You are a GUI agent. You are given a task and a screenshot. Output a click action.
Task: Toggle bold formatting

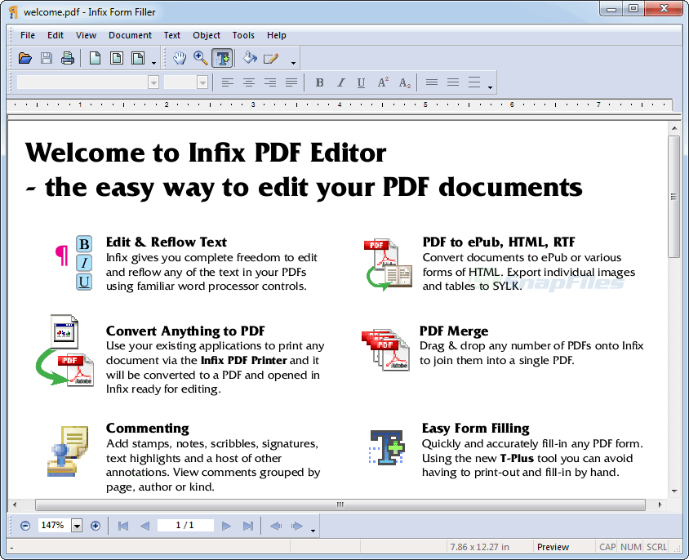click(x=319, y=82)
